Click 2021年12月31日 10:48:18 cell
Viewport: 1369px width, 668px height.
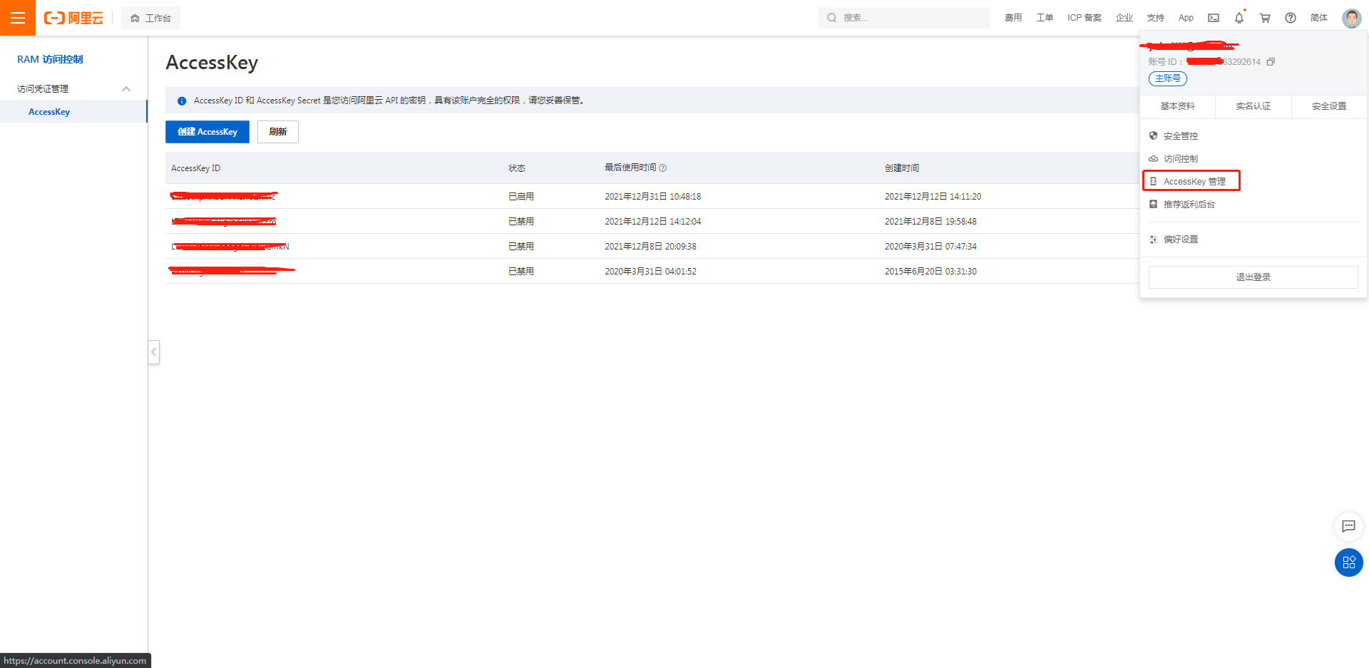click(653, 197)
